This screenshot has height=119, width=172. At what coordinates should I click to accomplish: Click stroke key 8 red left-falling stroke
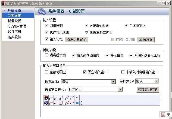[61, 103]
